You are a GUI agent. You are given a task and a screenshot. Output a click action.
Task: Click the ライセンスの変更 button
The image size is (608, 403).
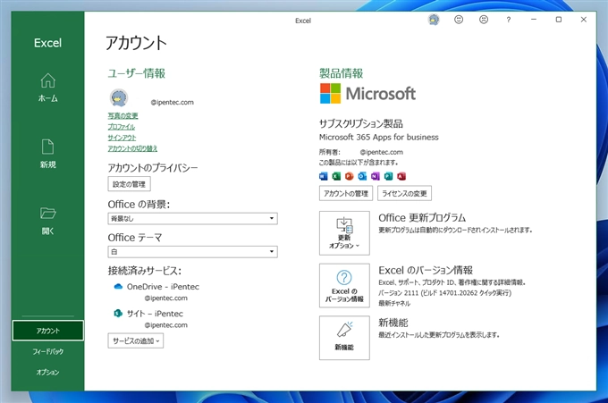[x=404, y=193]
